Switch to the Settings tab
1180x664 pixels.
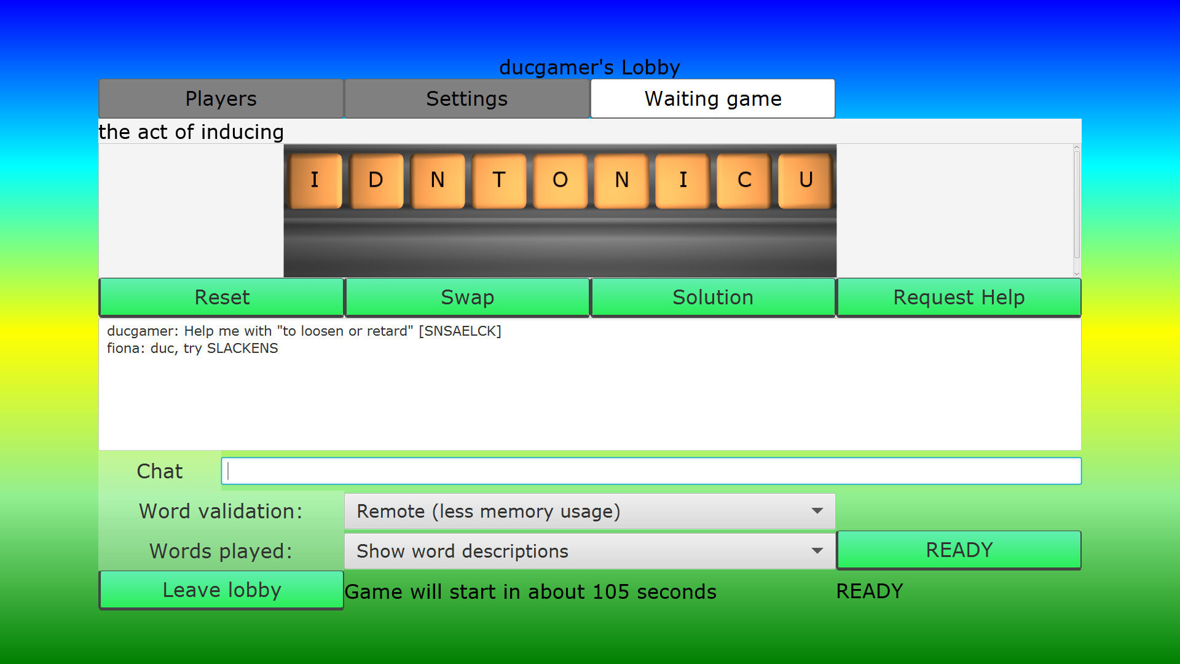coord(466,98)
